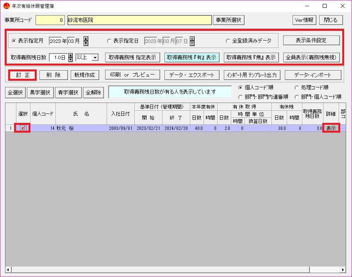Choose 部門・部門内連番順 sort order

[240, 97]
